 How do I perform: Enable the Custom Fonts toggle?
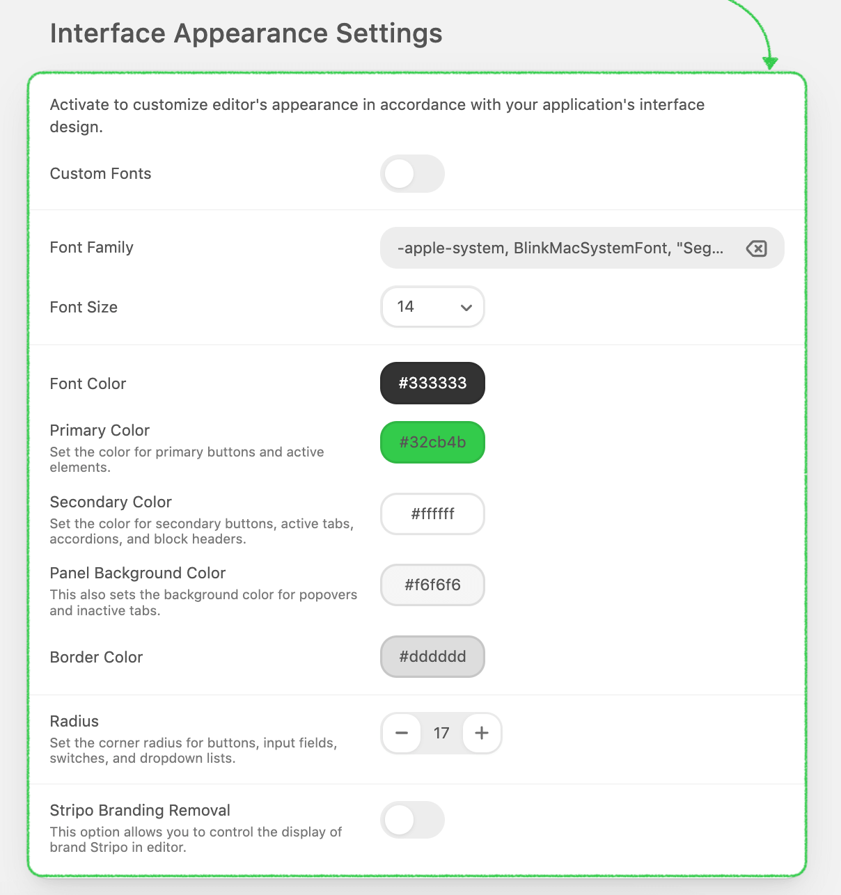coord(412,174)
